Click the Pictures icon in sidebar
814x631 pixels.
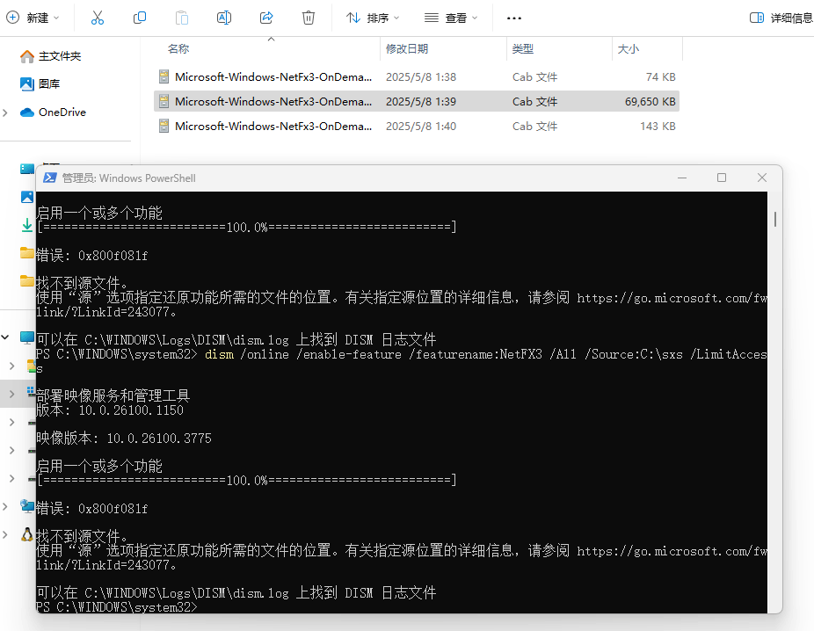click(x=27, y=197)
